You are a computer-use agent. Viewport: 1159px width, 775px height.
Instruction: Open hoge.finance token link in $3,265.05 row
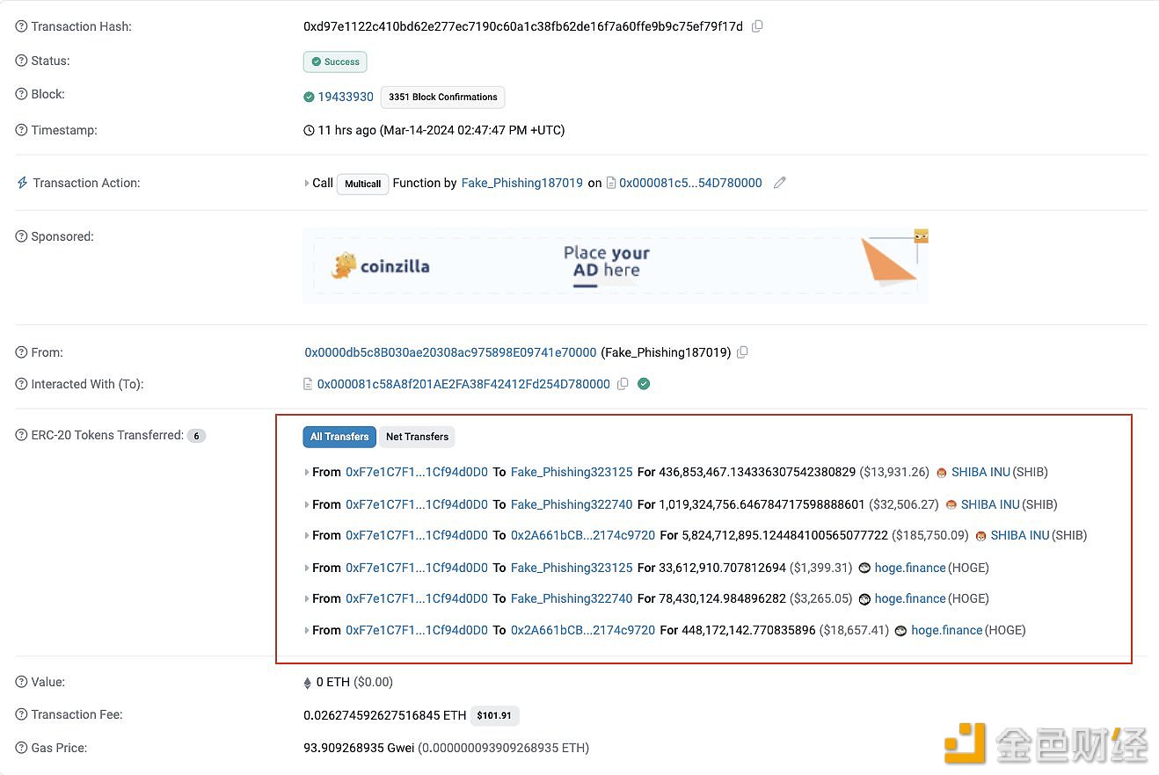tap(910, 598)
